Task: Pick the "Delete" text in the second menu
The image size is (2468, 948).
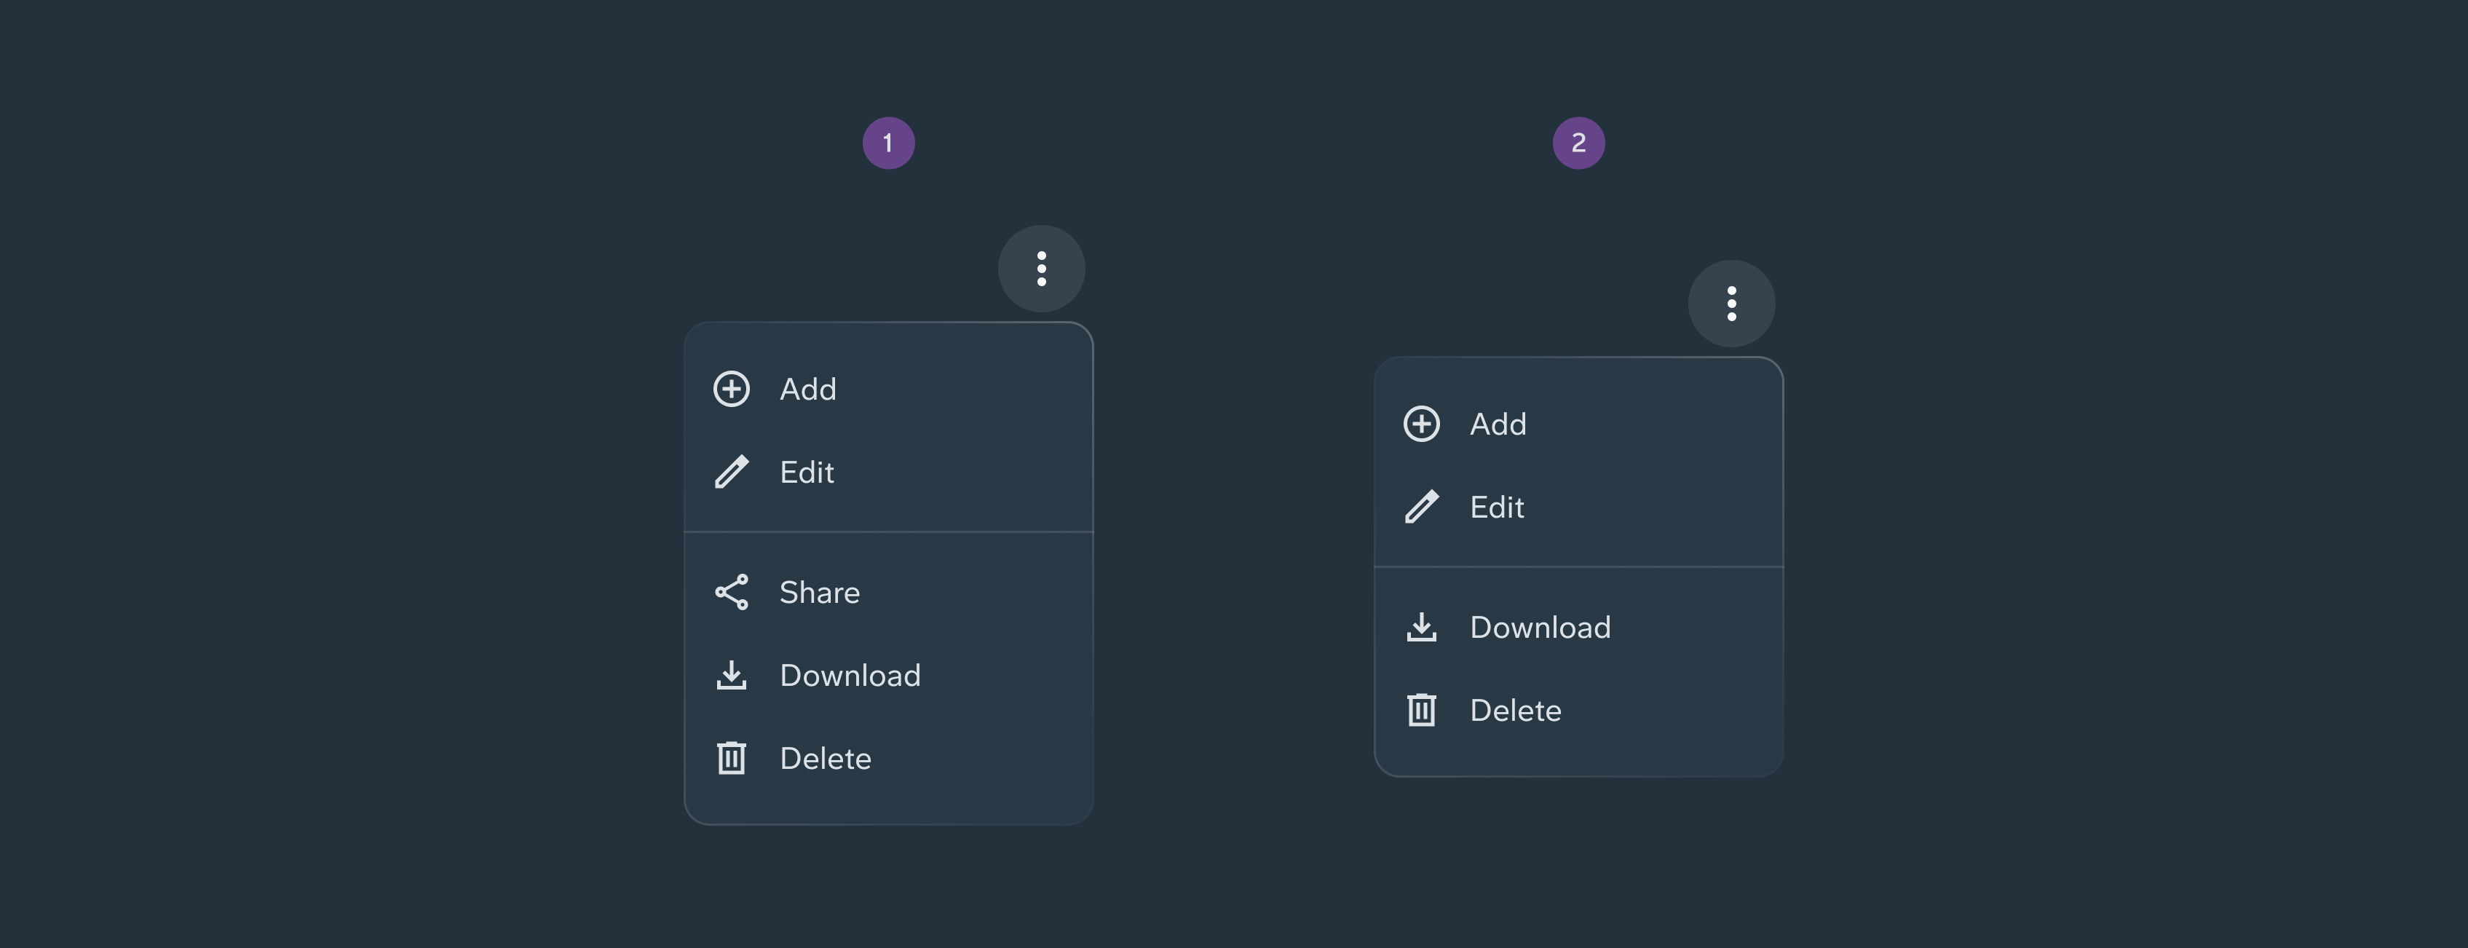Action: [x=1515, y=711]
